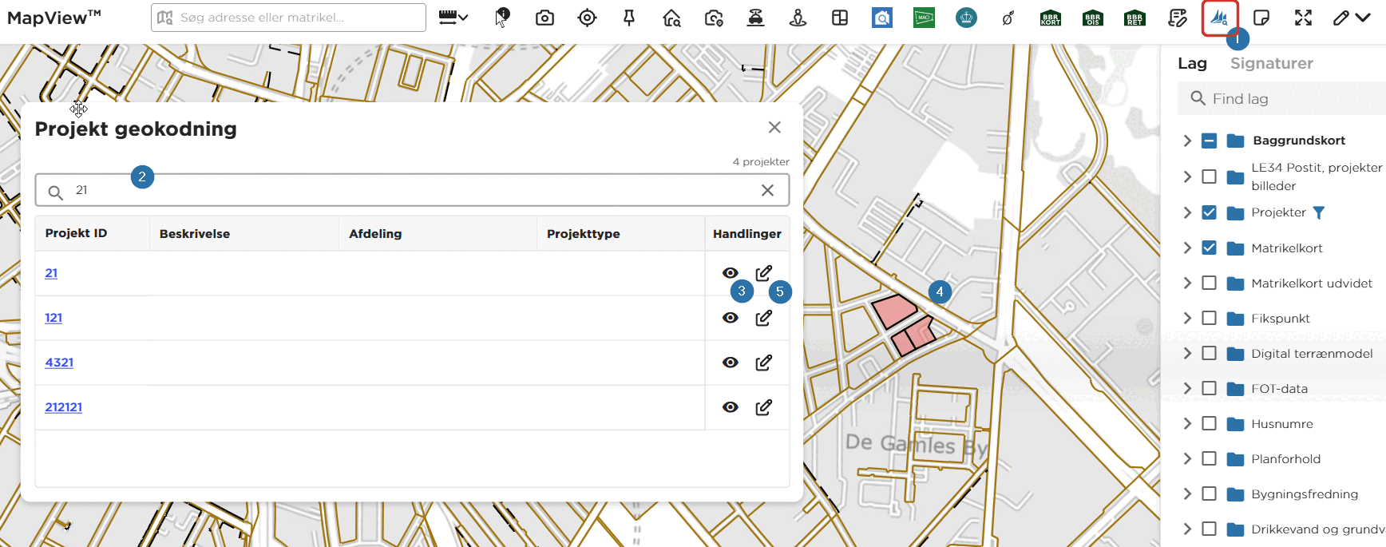The image size is (1386, 547).
Task: Open project link 212121
Action: coord(64,407)
